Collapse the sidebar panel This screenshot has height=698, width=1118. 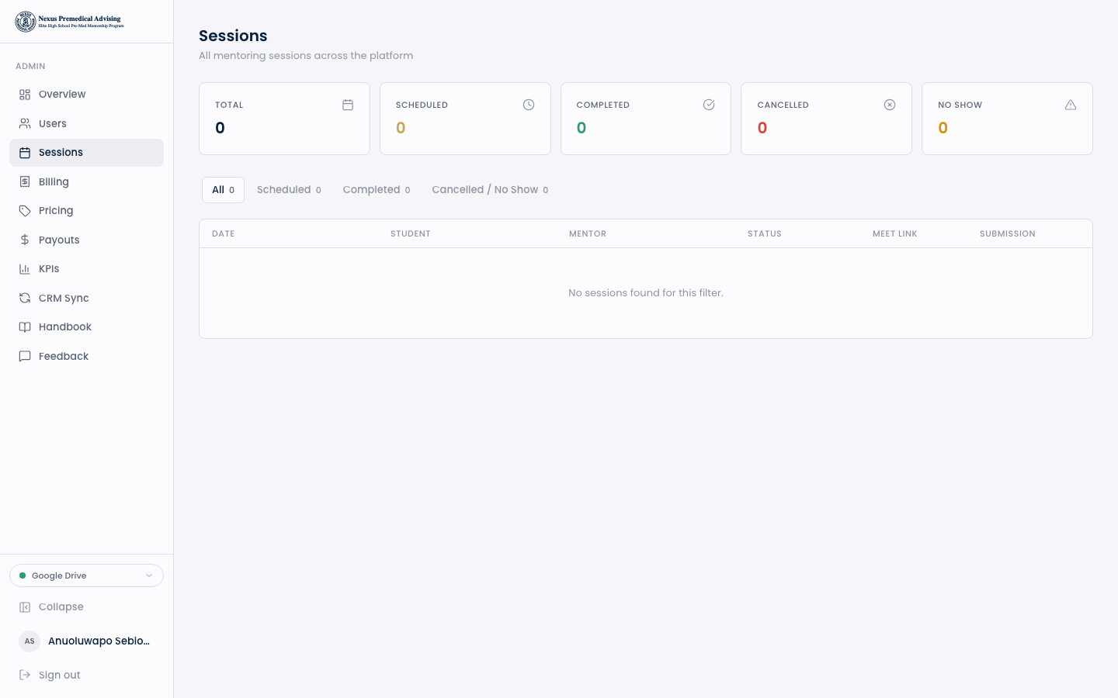tap(61, 607)
